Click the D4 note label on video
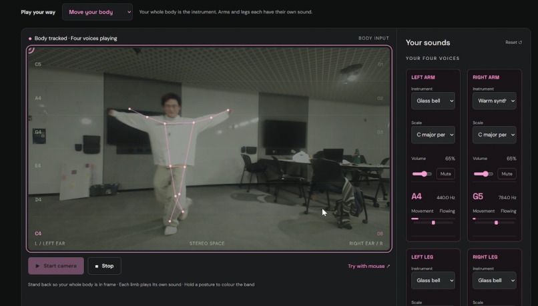 pyautogui.click(x=38, y=199)
